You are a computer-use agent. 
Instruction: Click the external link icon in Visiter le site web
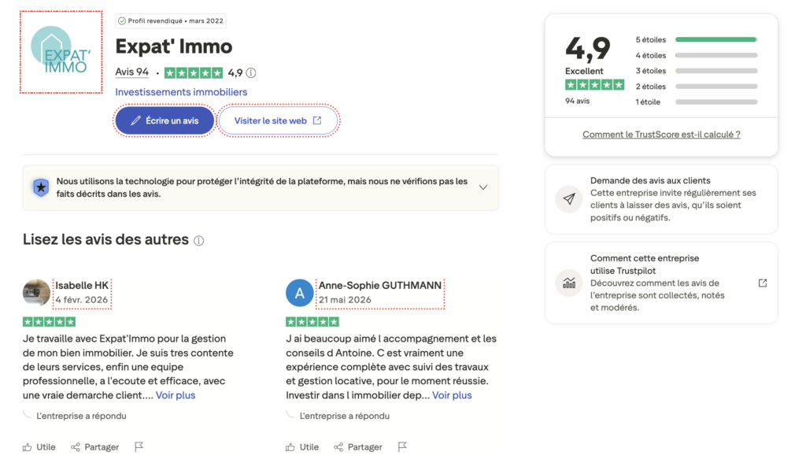pyautogui.click(x=317, y=120)
